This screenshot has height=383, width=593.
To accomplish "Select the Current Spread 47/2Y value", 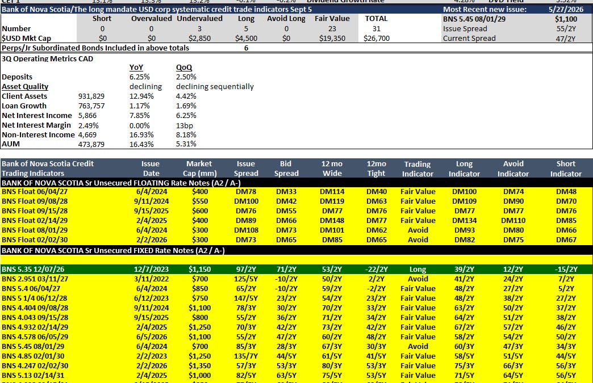I will 566,39.
